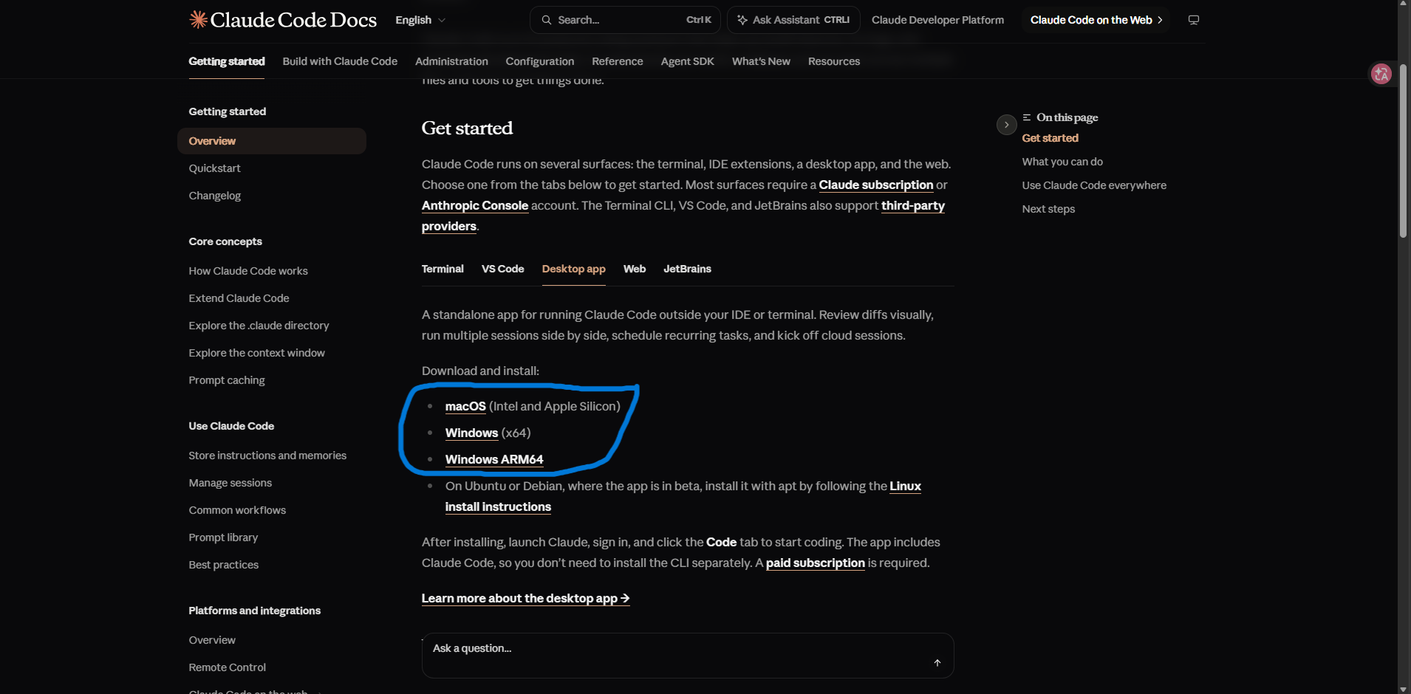Image resolution: width=1411 pixels, height=694 pixels.
Task: Switch to the Web tab
Action: [x=635, y=269]
